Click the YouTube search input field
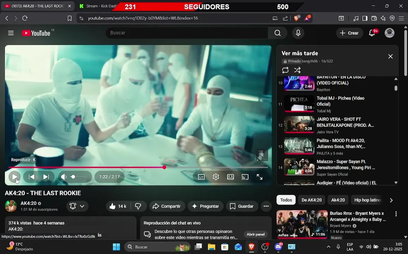Image resolution: width=408 pixels, height=254 pixels. [187, 33]
